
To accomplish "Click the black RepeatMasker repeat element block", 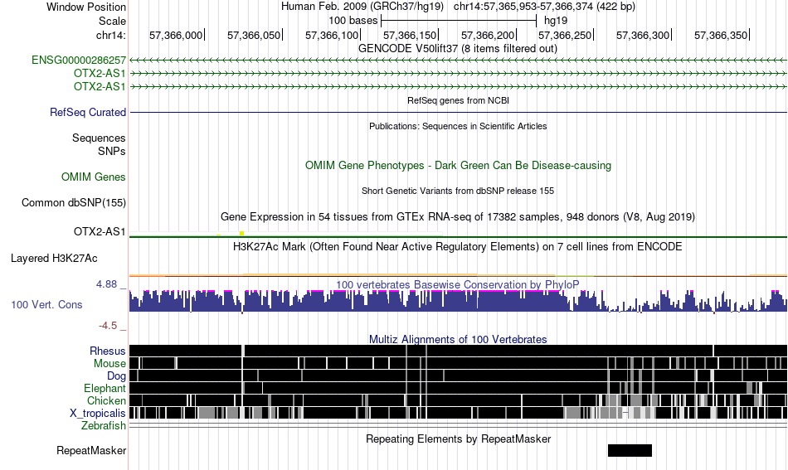I will 630,450.
